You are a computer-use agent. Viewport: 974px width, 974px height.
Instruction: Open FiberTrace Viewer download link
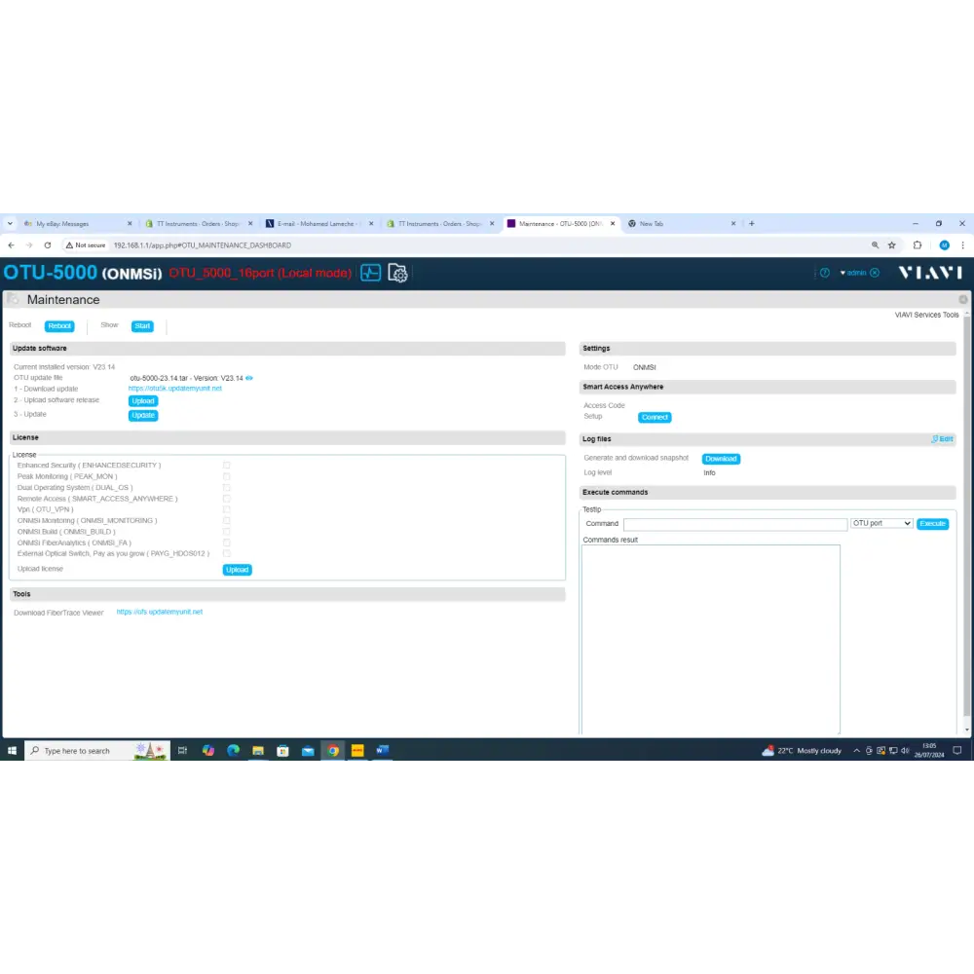[x=160, y=612]
